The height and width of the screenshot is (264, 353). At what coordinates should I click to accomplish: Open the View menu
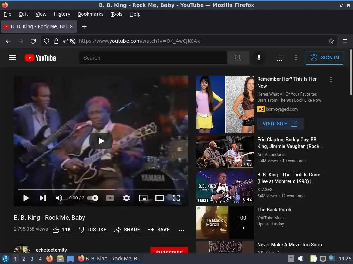tap(41, 14)
